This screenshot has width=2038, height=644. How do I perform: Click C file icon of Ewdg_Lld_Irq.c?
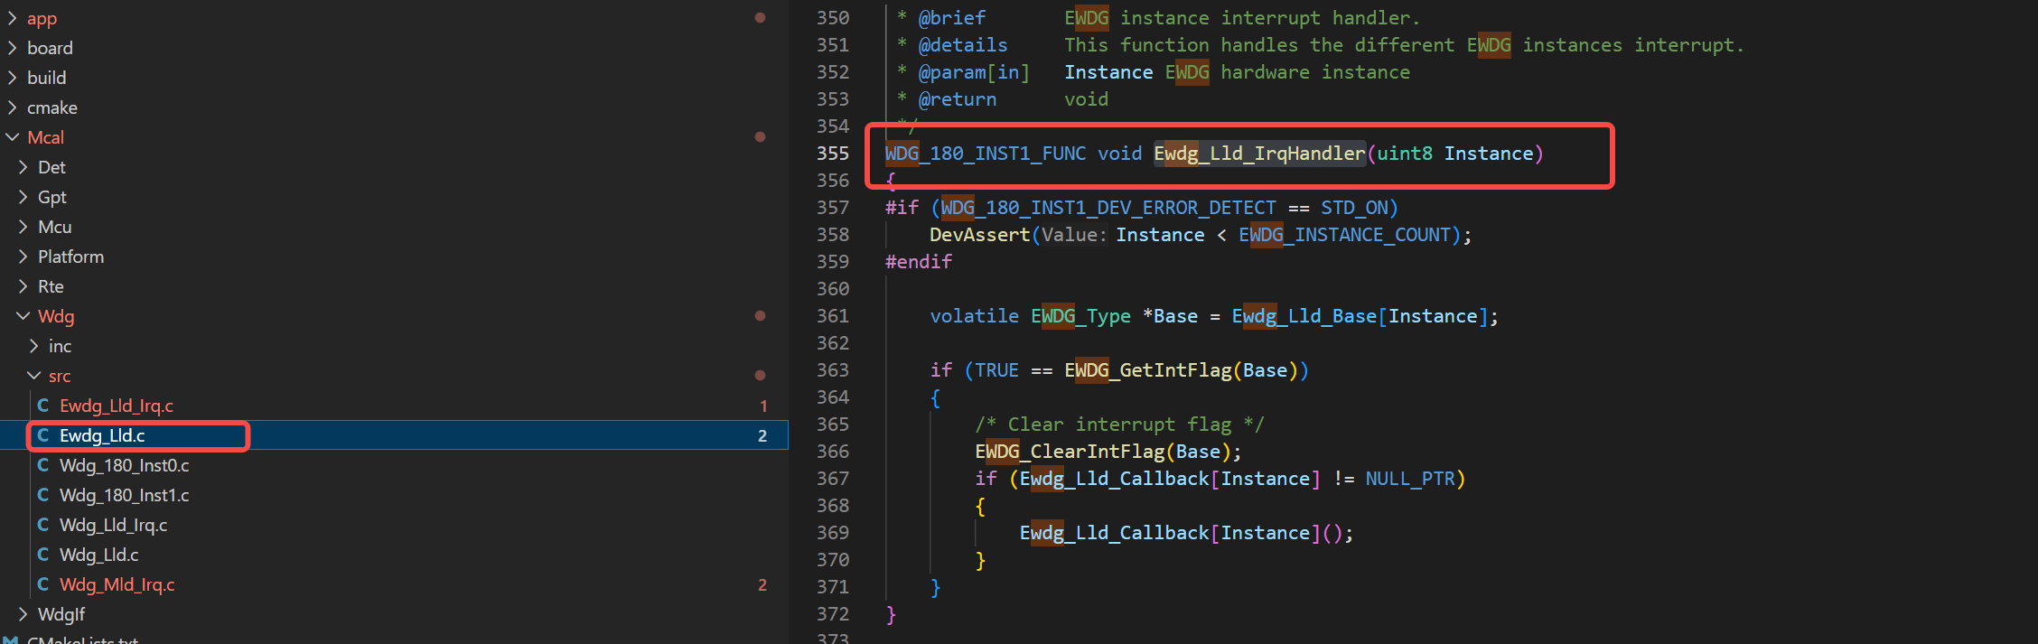pos(43,406)
